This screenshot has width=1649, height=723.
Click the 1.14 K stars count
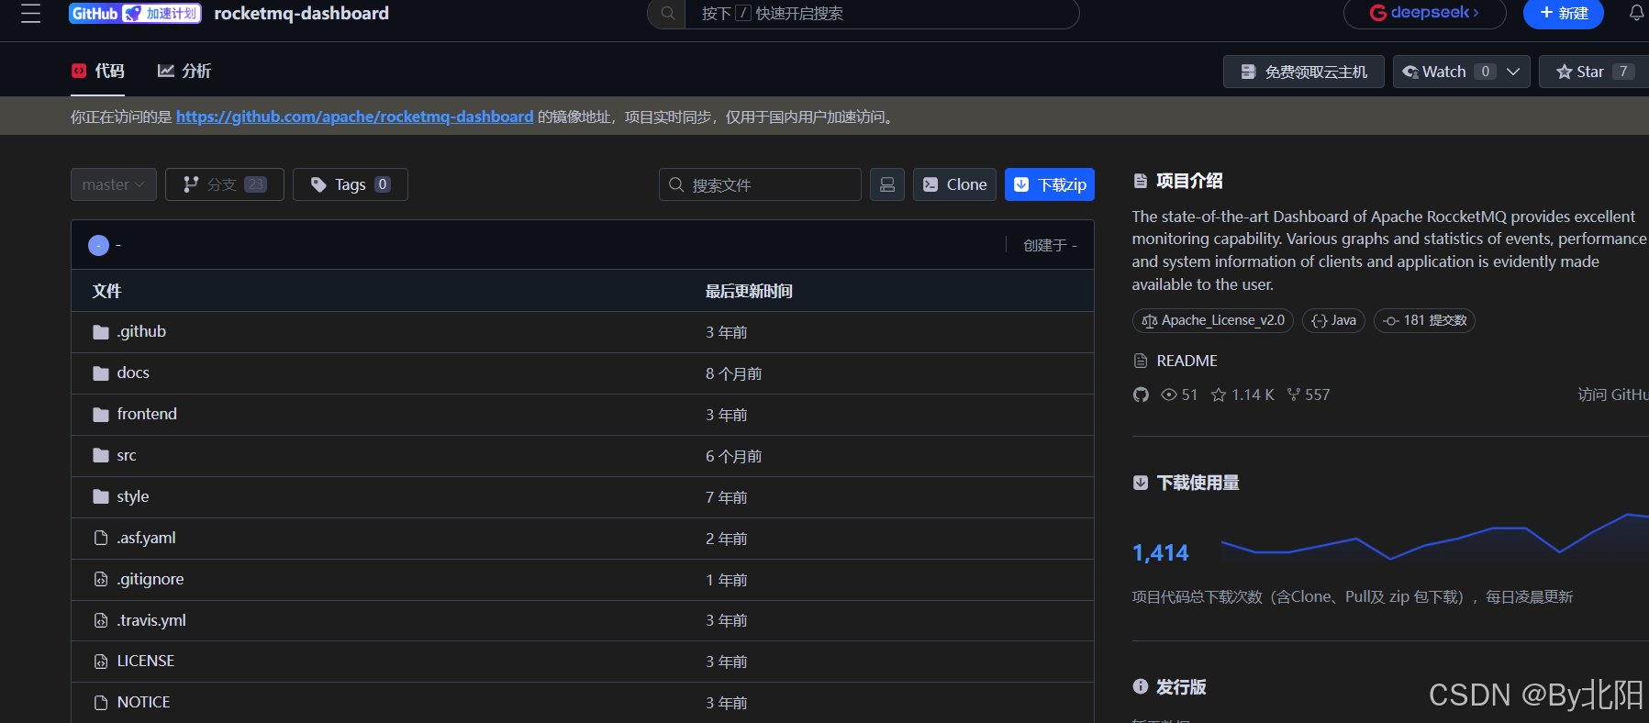click(1253, 395)
